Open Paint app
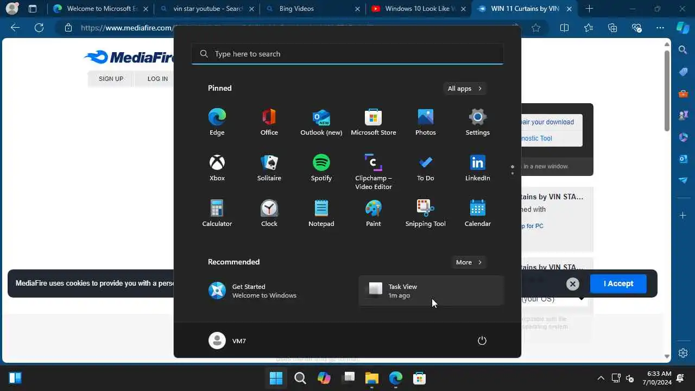The image size is (695, 391). click(x=373, y=213)
